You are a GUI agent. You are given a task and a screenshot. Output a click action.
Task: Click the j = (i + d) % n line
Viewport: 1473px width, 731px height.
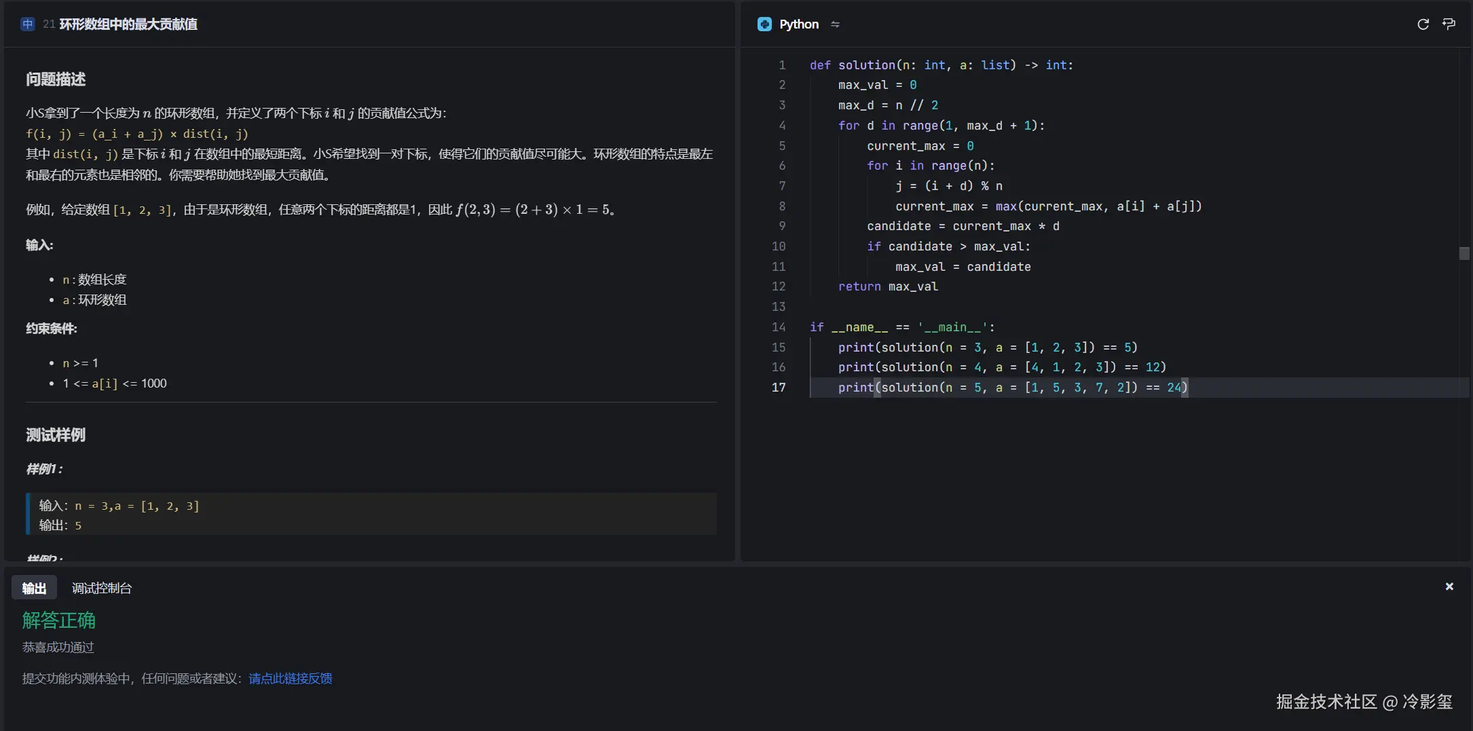pyautogui.click(x=949, y=186)
